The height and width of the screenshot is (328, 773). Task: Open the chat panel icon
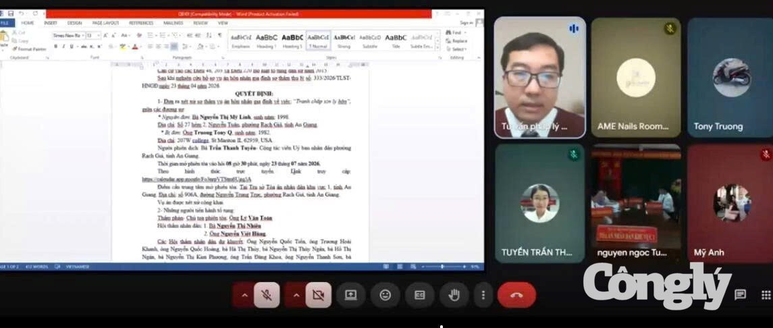(x=740, y=294)
